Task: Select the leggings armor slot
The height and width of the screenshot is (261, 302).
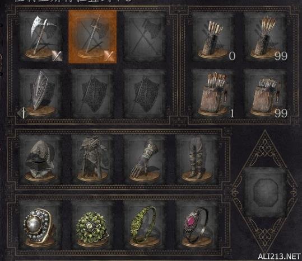Action: pos(197,159)
